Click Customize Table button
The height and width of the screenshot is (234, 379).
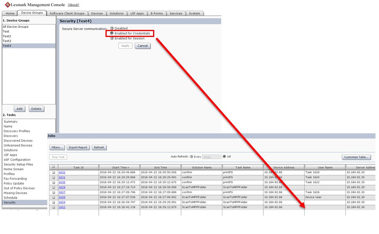click(356, 157)
